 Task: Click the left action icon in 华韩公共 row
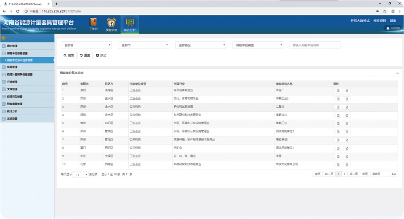(338, 115)
